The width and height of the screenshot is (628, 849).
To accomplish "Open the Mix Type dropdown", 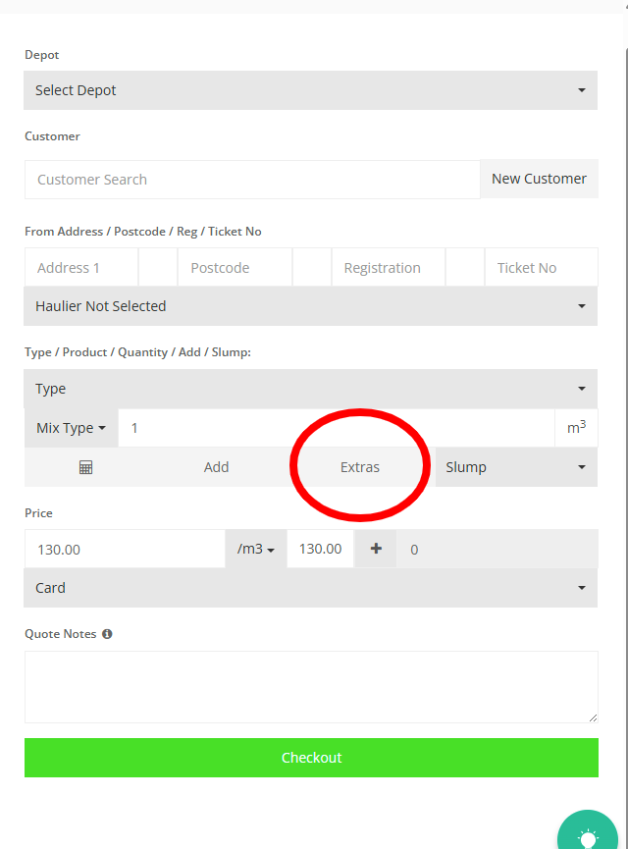I will coord(71,428).
